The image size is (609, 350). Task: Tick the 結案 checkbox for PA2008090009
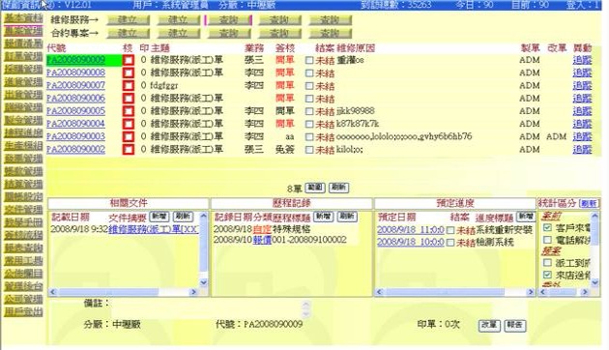click(309, 61)
